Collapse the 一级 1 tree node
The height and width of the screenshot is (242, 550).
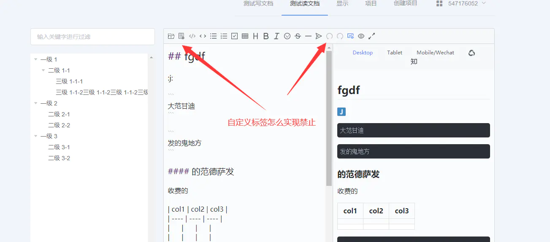coord(36,59)
